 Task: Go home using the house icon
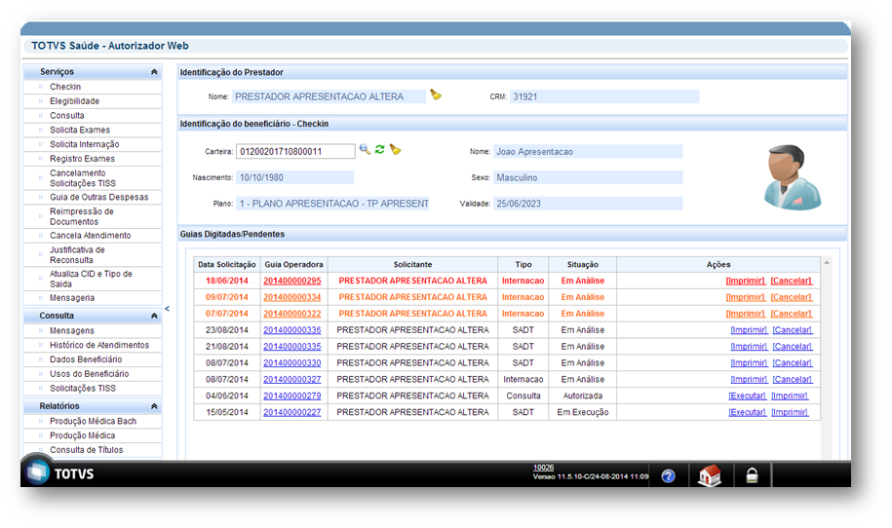(710, 475)
